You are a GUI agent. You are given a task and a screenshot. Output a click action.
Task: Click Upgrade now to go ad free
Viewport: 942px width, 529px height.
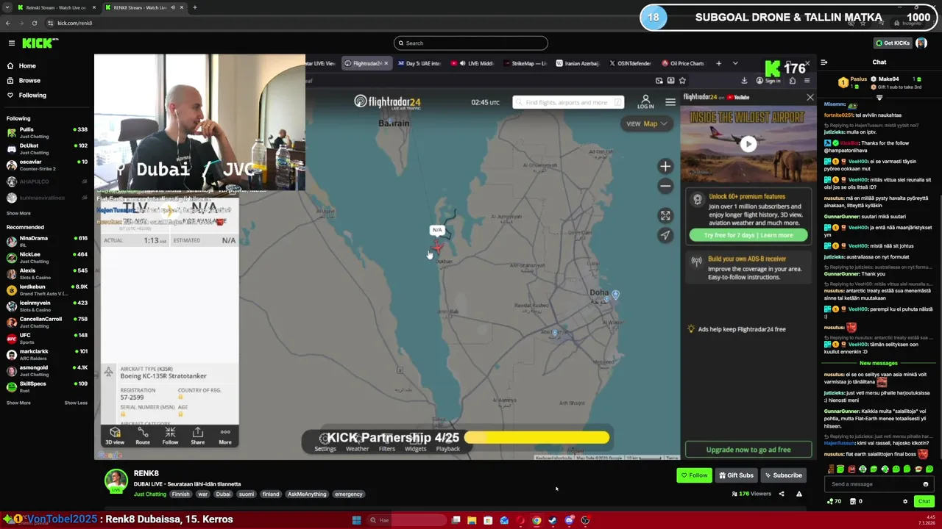(x=748, y=450)
